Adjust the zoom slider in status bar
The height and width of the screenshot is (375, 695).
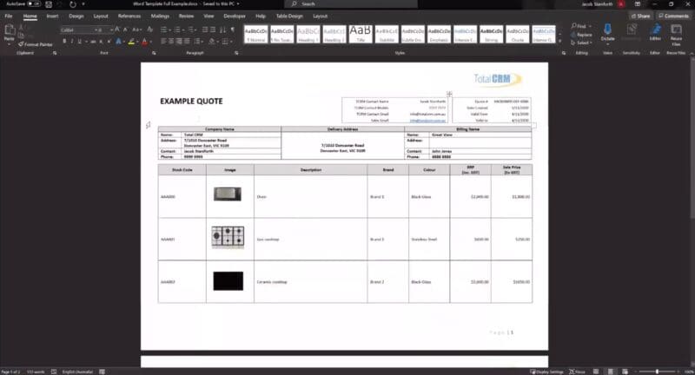point(658,371)
